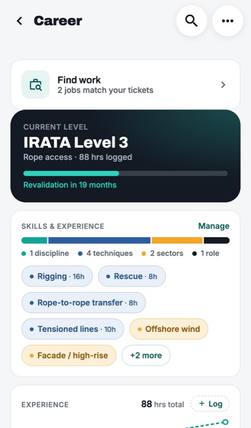Tap the Facade / high-rise chip
251x428 pixels.
point(69,356)
